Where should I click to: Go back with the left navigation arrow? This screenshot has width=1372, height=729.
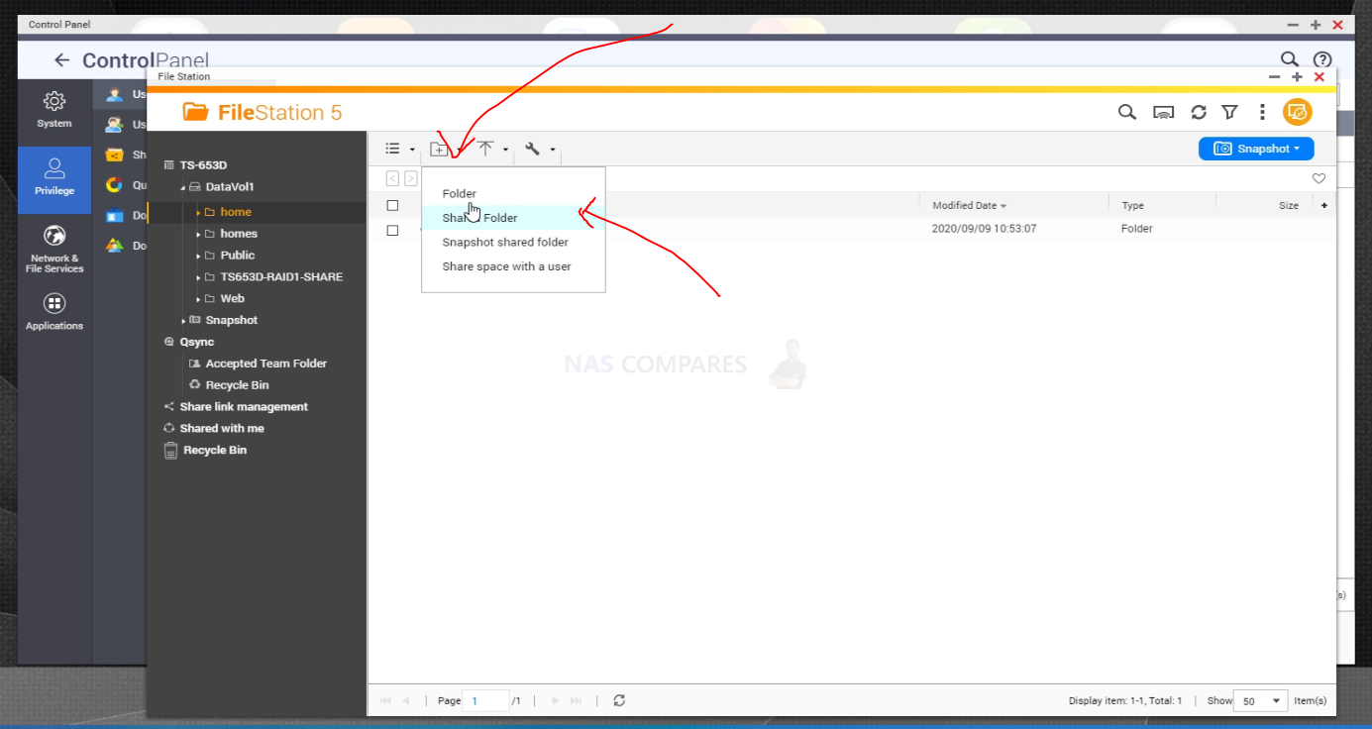coord(392,178)
